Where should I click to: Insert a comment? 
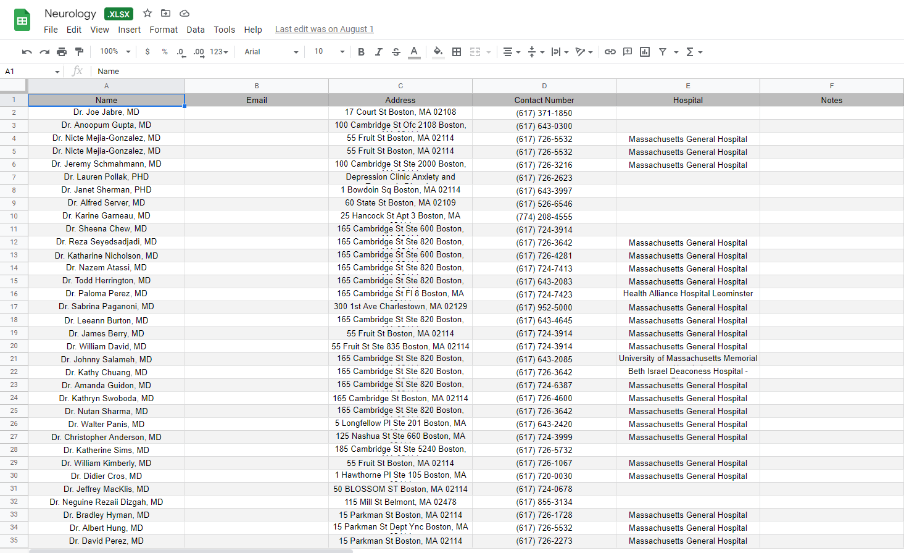point(628,52)
